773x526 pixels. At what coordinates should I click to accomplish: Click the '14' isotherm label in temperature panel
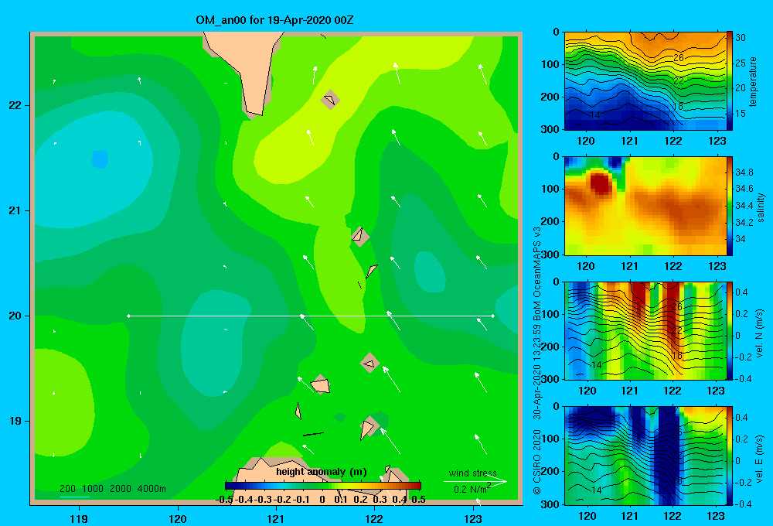595,115
